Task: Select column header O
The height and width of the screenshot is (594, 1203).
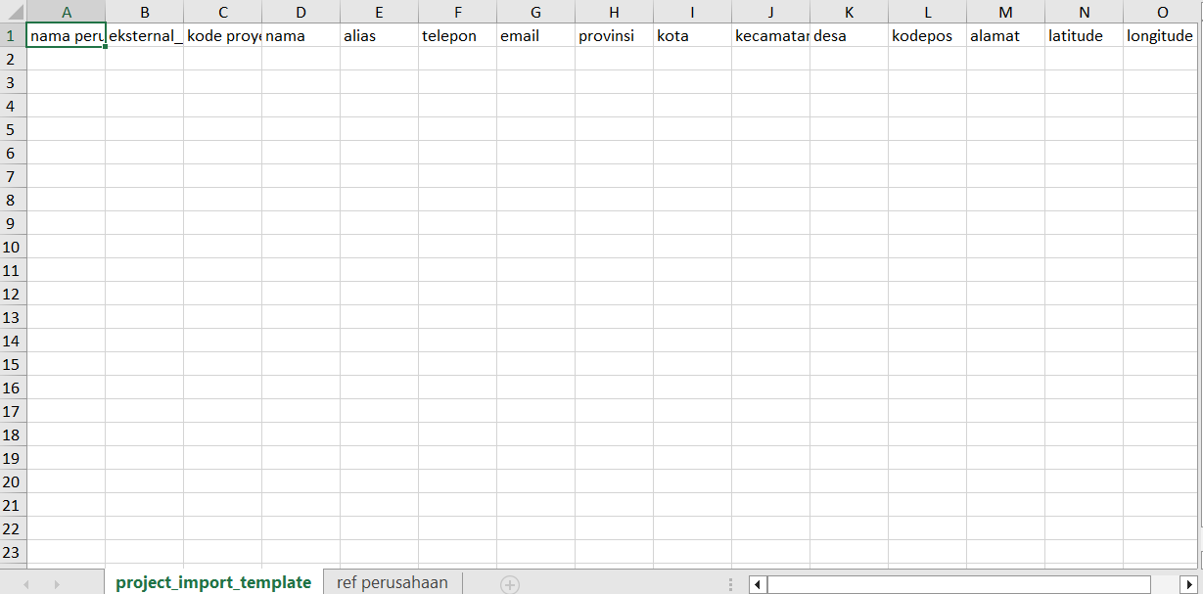Action: pos(1162,12)
